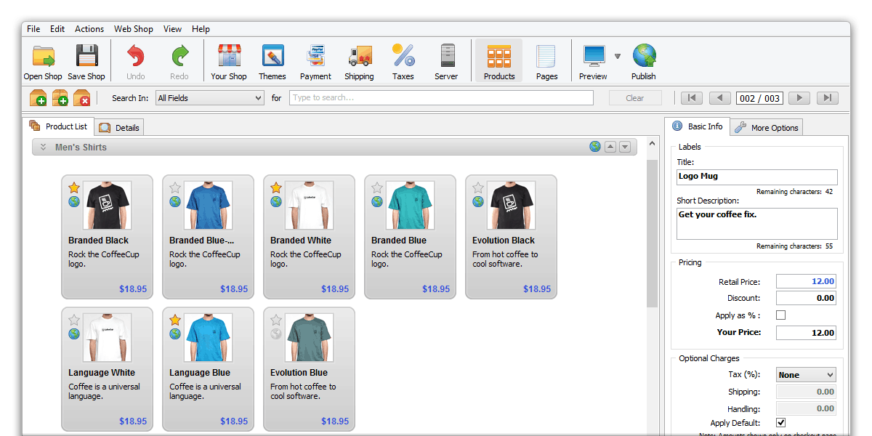Move Men's Shirts category up
The width and height of the screenshot is (872, 436).
(610, 147)
